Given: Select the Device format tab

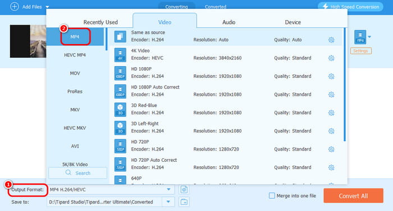Looking at the screenshot, I should point(293,22).
